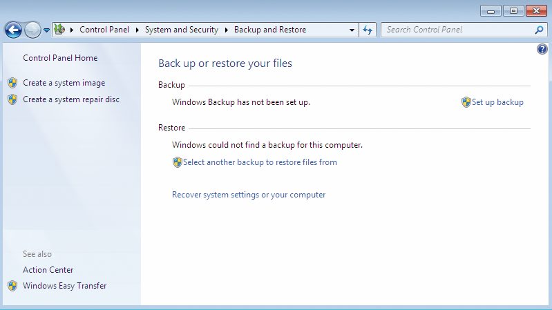
Task: Select the Backup and Restore breadcrumb
Action: click(270, 30)
